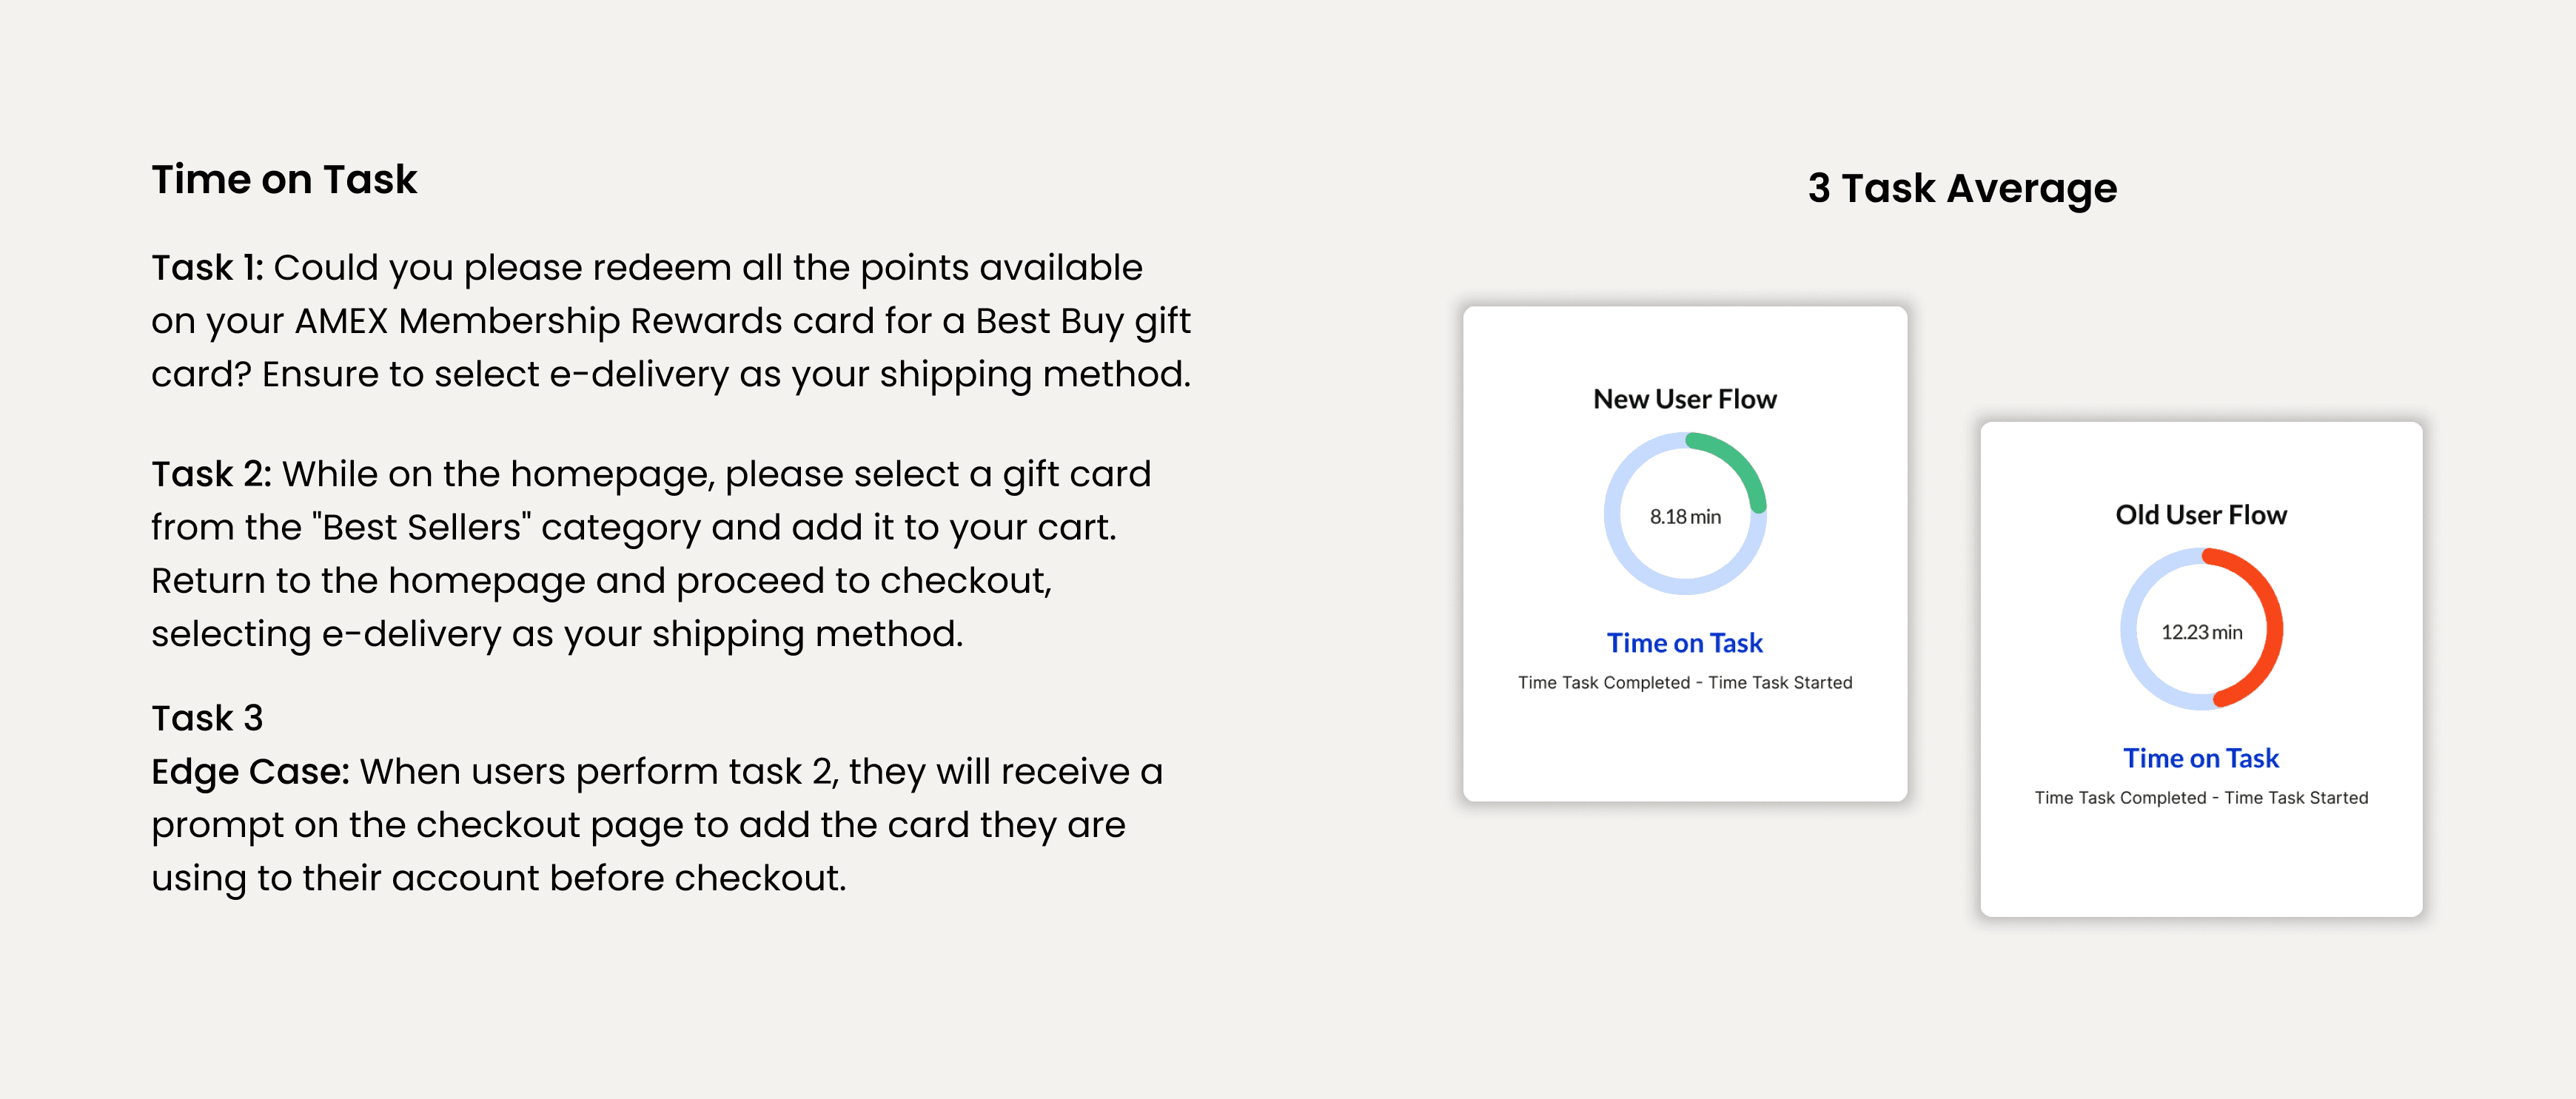Click Time on Task link in New User Flow card
The image size is (2576, 1099).
point(1685,643)
